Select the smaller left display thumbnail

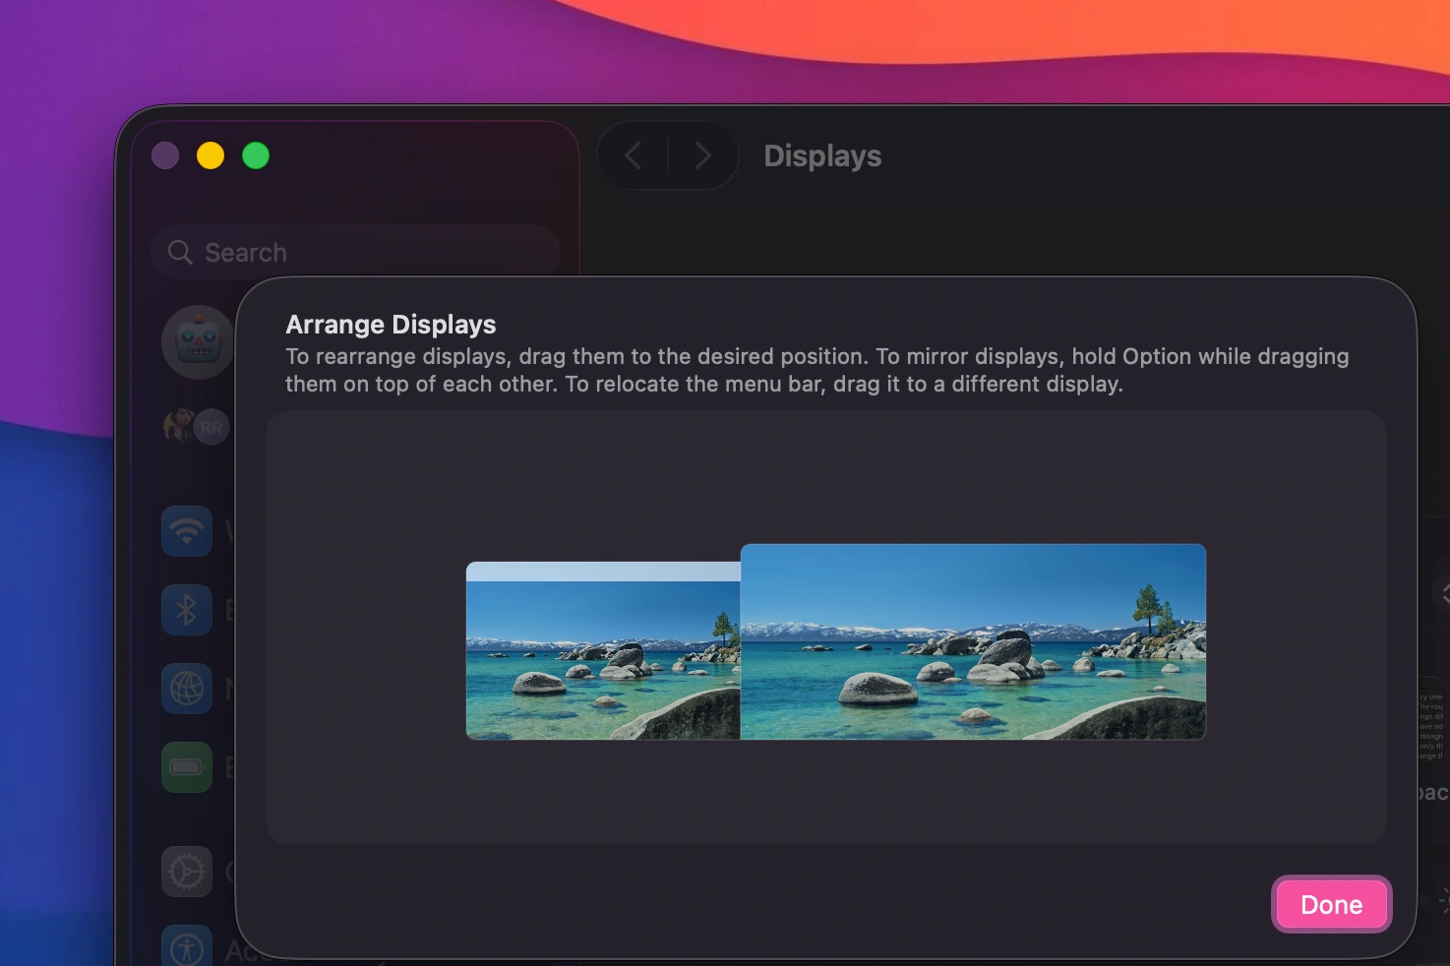pos(603,650)
